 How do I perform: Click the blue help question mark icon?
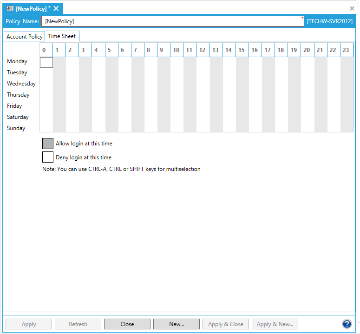tap(347, 324)
